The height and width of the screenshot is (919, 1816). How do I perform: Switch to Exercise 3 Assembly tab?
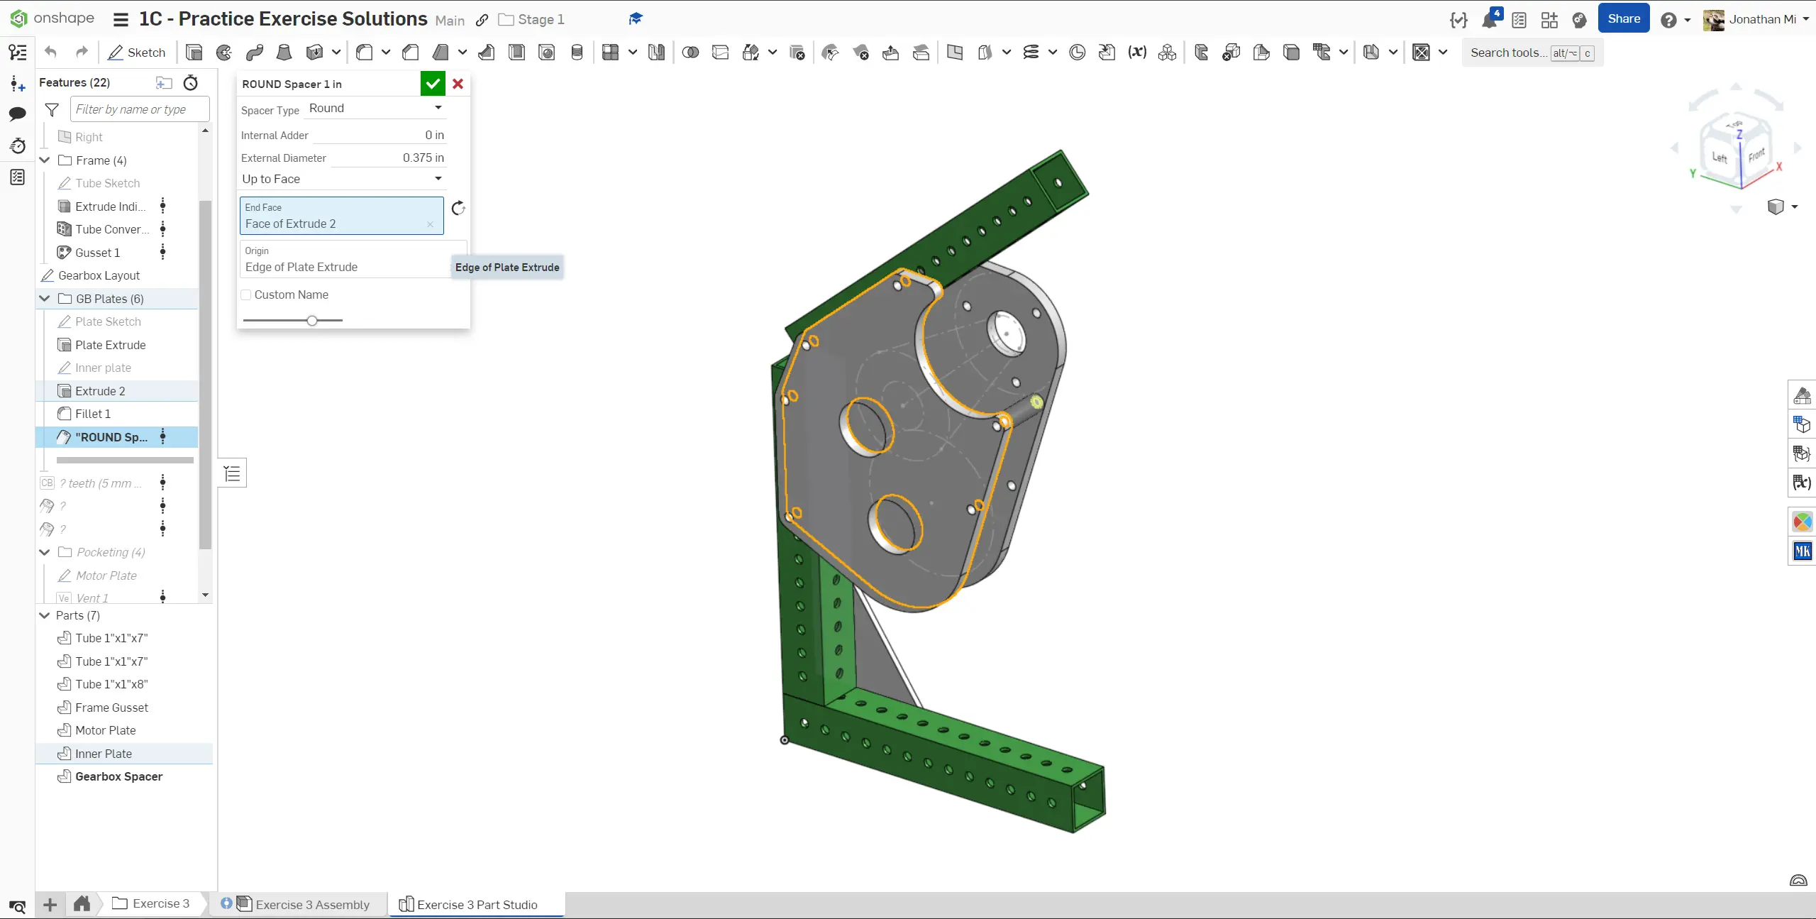312,904
